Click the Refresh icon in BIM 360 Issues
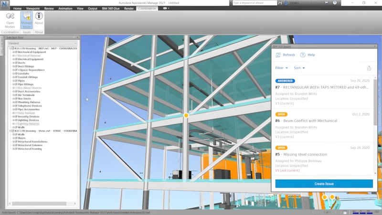The image size is (382, 215). pos(278,55)
